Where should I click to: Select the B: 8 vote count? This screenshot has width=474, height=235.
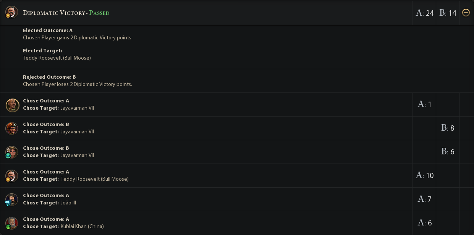[448, 128]
